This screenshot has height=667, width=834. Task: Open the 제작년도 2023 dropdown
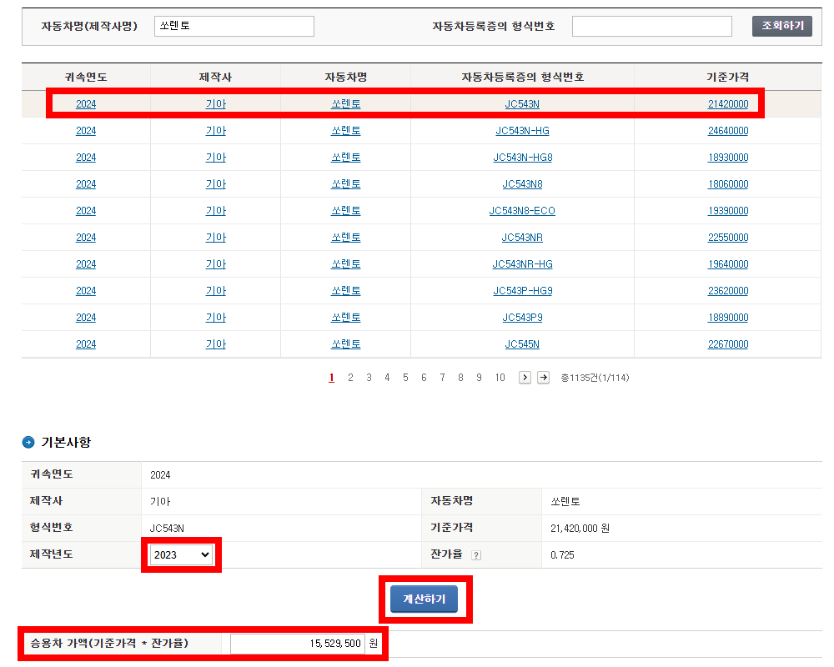pos(181,554)
